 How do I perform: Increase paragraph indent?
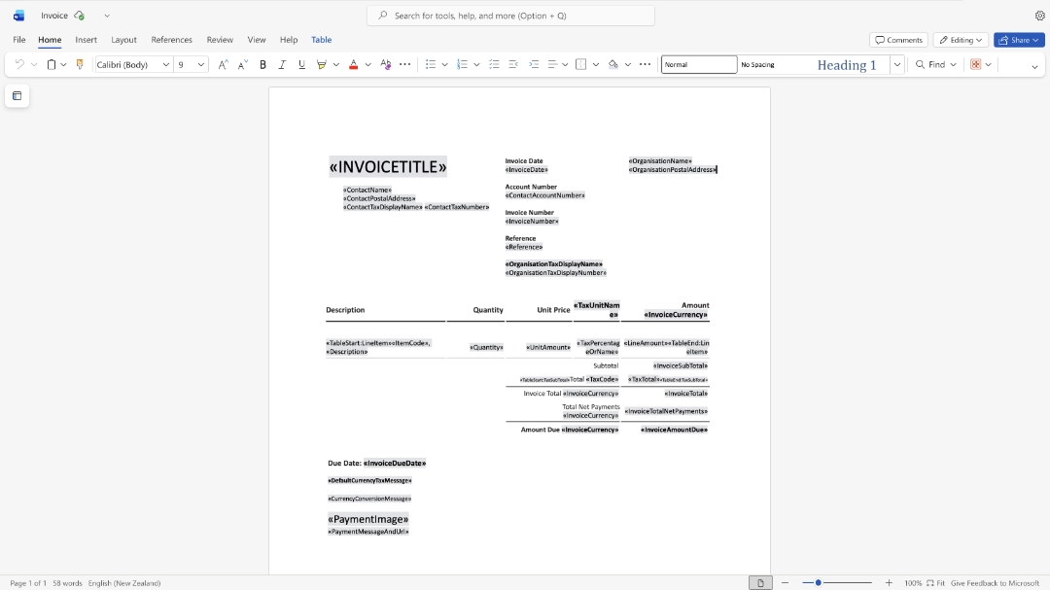[534, 64]
